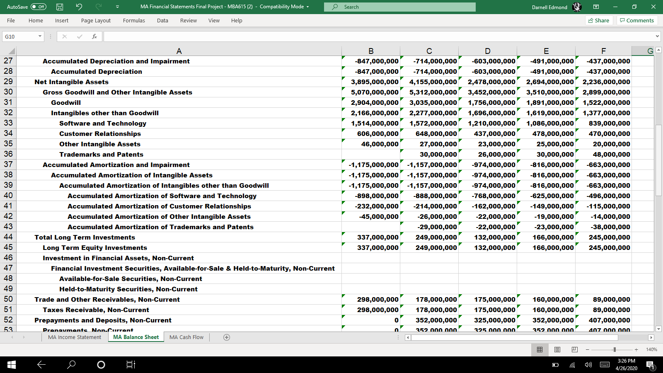Open the Compatibility Mode title dropdown
Image resolution: width=663 pixels, height=373 pixels.
(x=307, y=7)
